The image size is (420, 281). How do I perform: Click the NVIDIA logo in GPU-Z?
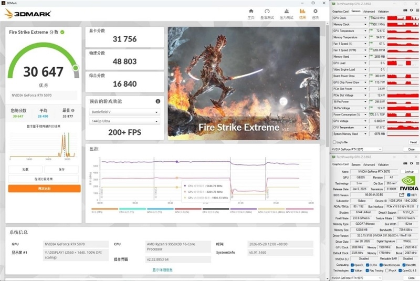pos(409,183)
